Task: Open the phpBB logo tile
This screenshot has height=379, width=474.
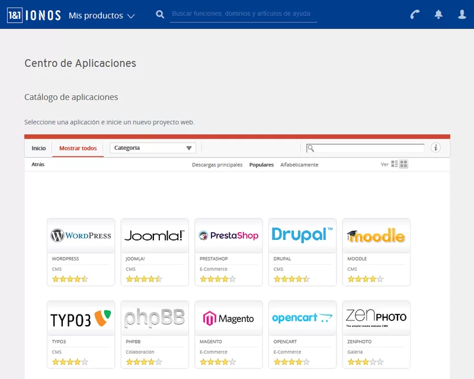Action: tap(155, 318)
